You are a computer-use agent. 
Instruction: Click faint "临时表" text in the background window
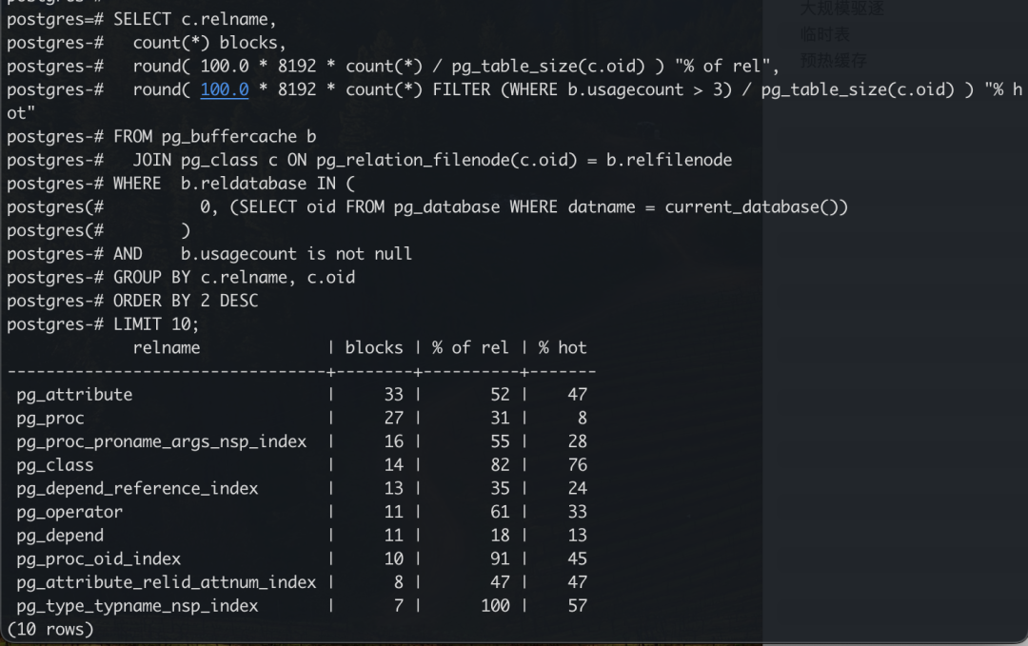point(824,34)
